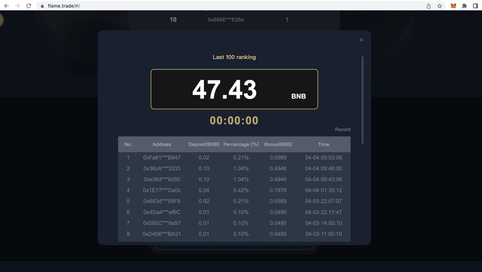Click the Bonus(BNB) column header

click(278, 144)
